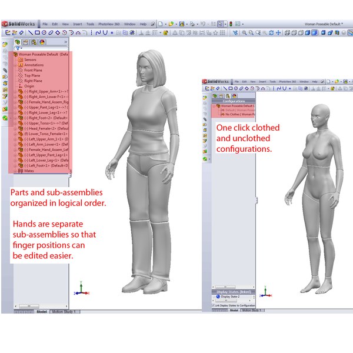Click the New document icon in main window

coord(160,24)
